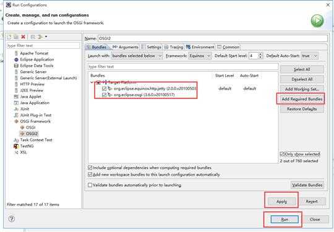Toggle the Target Platform checkbox

[x=98, y=82]
